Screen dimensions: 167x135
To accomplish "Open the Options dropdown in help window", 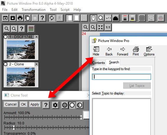I will coord(149,51).
